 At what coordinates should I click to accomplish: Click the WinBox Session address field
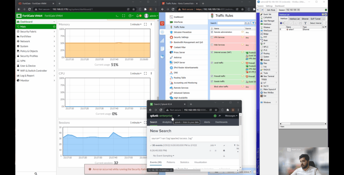(293, 10)
